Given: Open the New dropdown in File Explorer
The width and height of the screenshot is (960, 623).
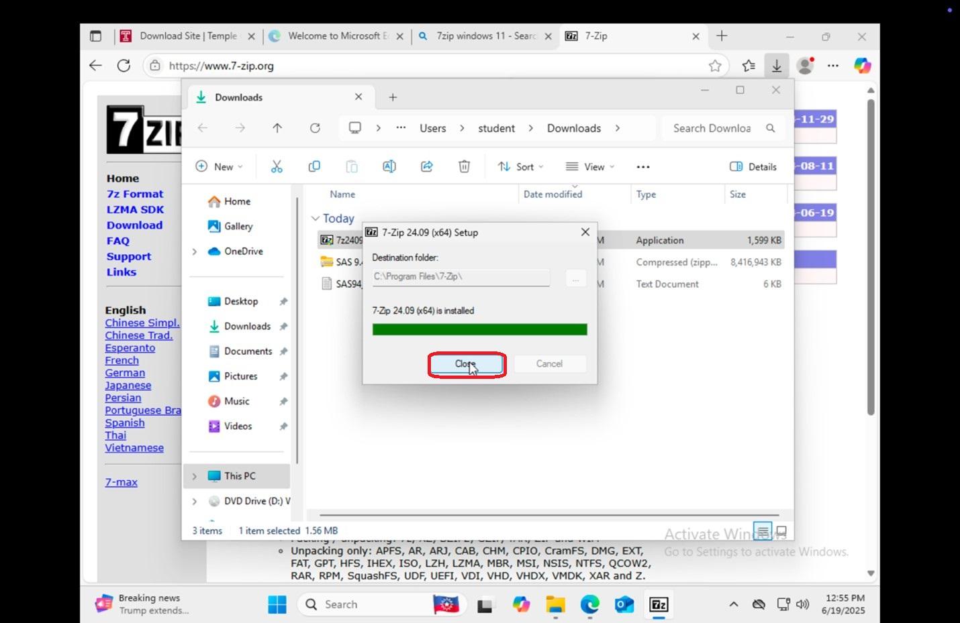Looking at the screenshot, I should [220, 167].
